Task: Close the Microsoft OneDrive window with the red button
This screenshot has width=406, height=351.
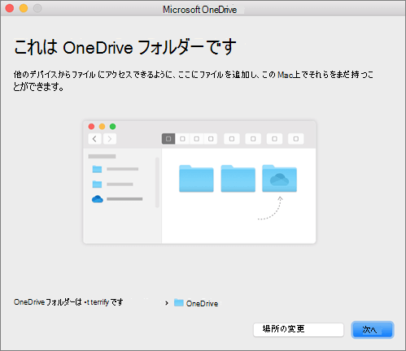Action: coord(10,8)
